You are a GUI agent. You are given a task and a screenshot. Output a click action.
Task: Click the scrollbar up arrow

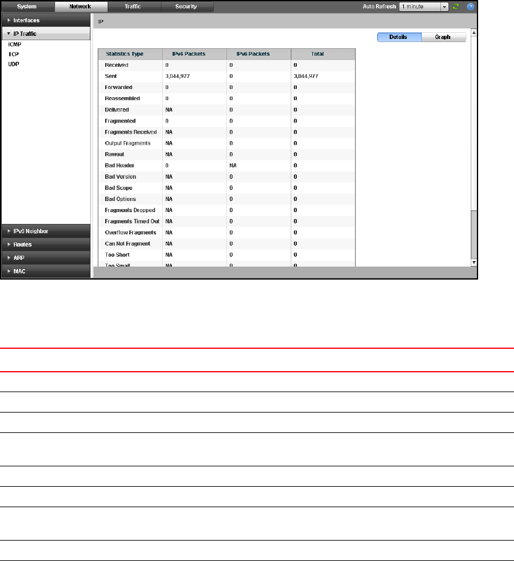(x=474, y=33)
